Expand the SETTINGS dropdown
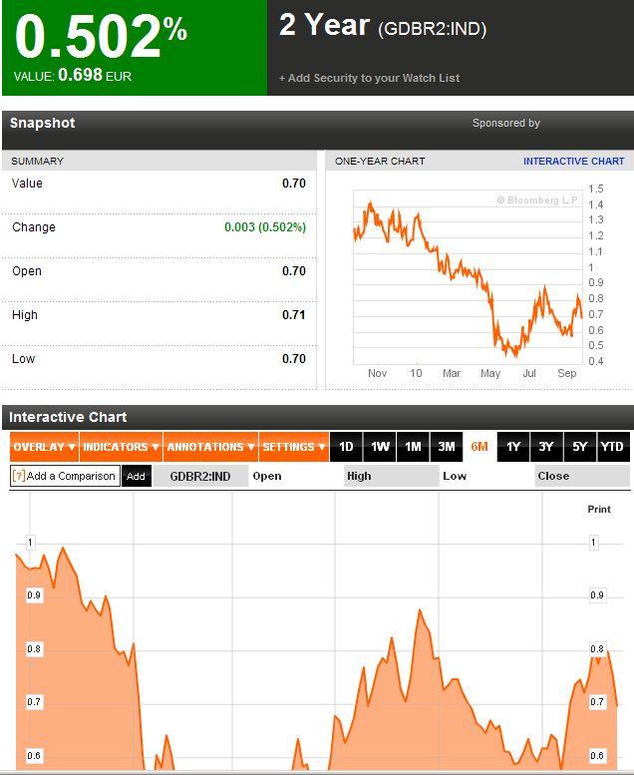 (293, 447)
